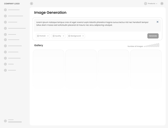
Task: Click the first sidebar navigation icon
Action: (x=5, y=10)
